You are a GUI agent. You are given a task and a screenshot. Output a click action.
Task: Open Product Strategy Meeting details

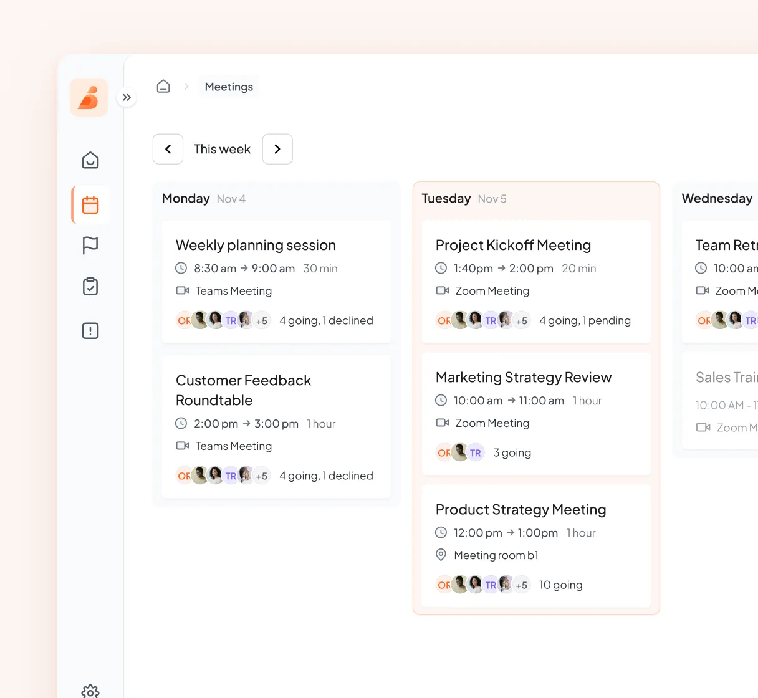(521, 510)
